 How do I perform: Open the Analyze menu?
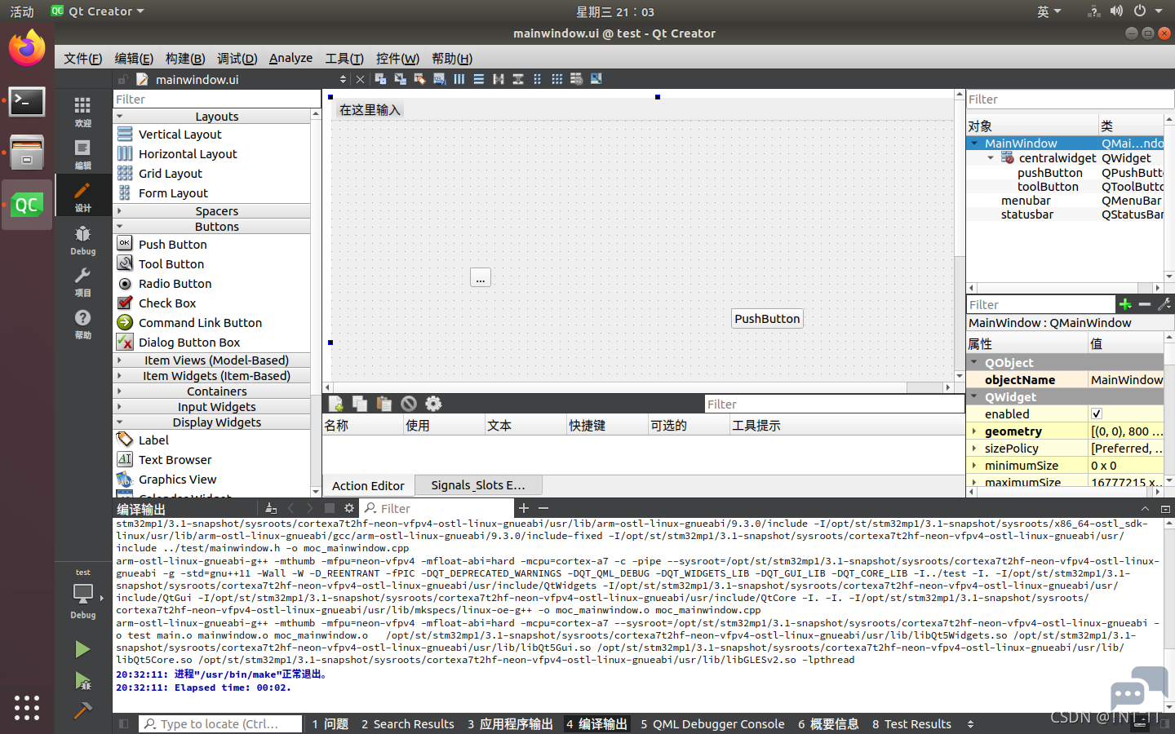(291, 58)
